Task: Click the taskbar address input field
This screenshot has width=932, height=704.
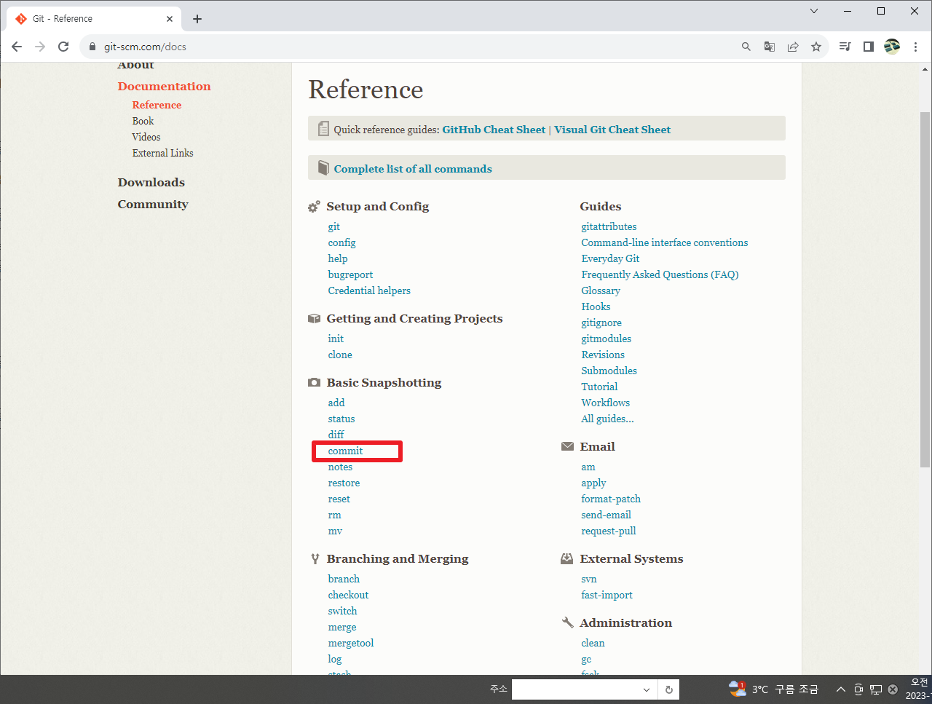Action: (x=574, y=689)
